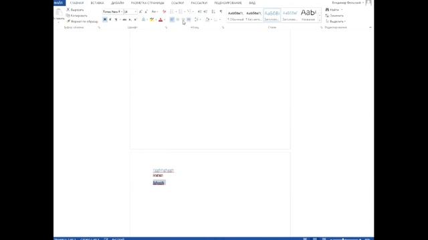This screenshot has width=428, height=240.
Task: Click the Multilevel list icon
Action: click(189, 12)
